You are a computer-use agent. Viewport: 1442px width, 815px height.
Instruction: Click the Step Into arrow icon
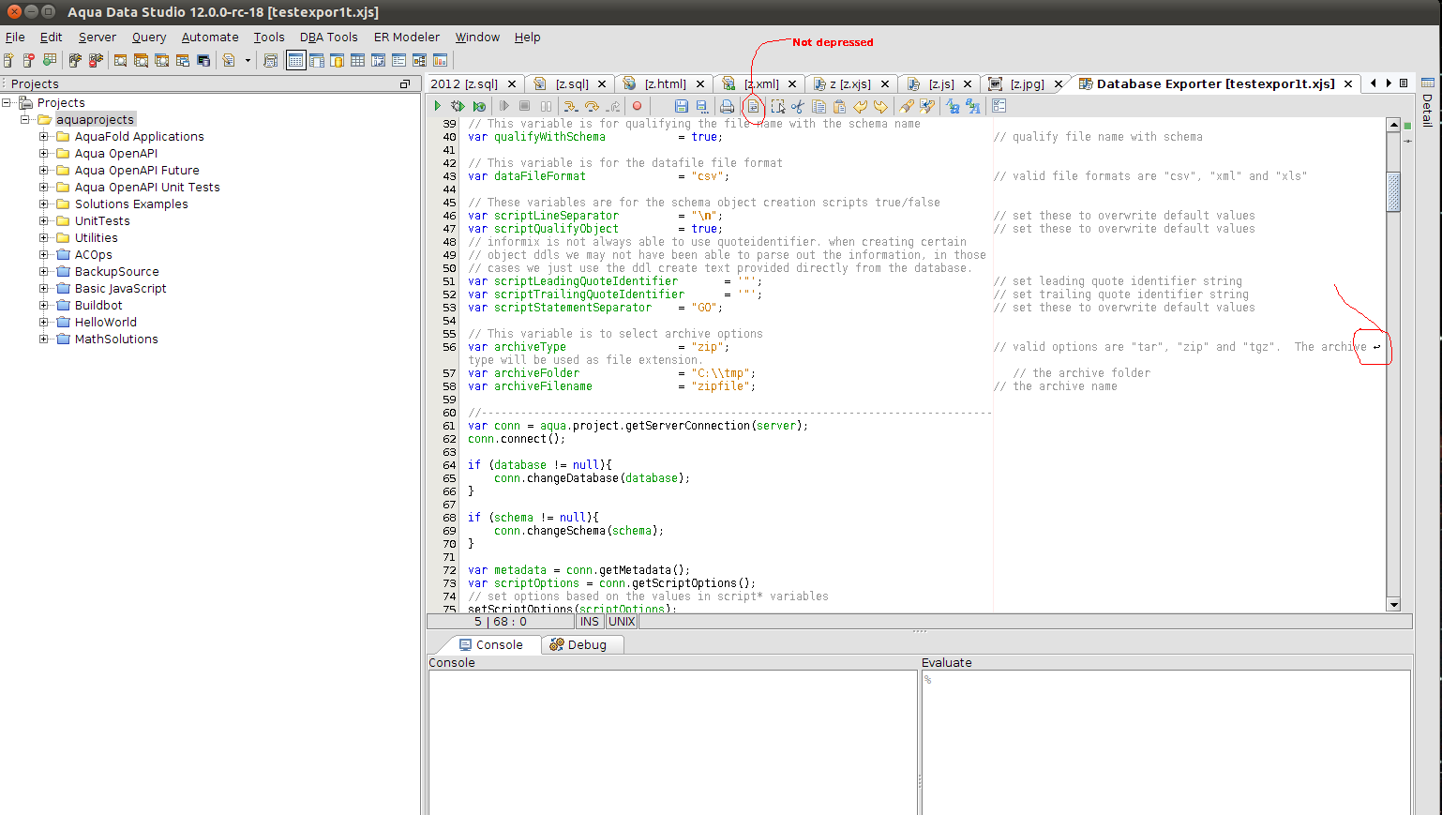pyautogui.click(x=570, y=106)
